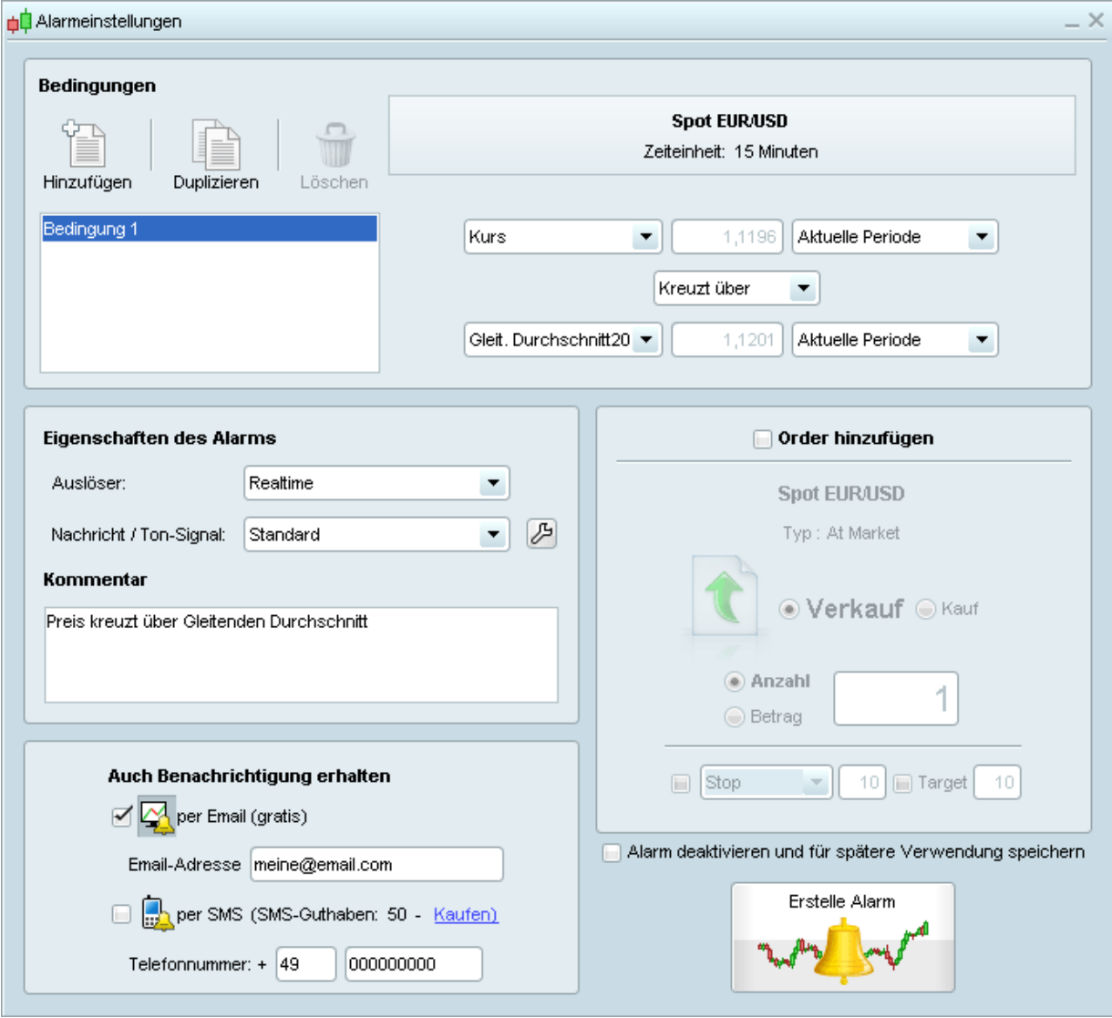Open the Nachricht / Ton-Signal Standard dropdown
This screenshot has width=1112, height=1018.
coord(376,535)
